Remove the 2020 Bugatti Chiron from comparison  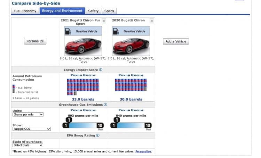152,21
